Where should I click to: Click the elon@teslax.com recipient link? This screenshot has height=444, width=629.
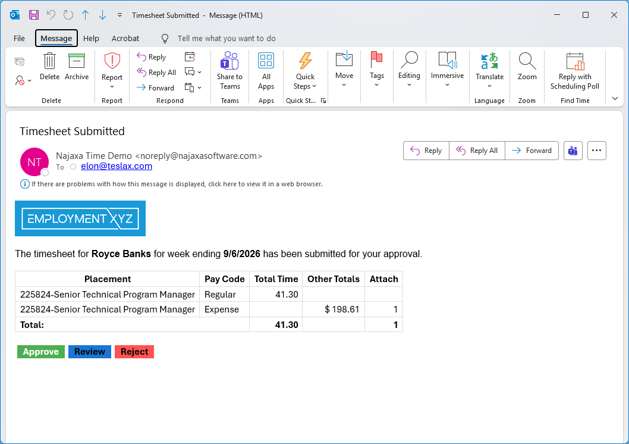pyautogui.click(x=117, y=166)
